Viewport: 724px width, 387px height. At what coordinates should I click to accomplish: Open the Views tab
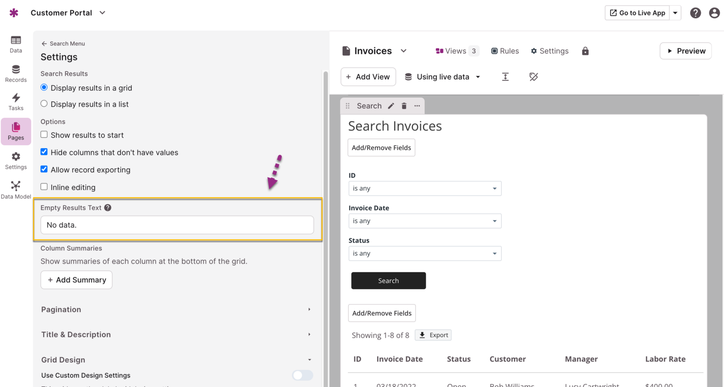pyautogui.click(x=456, y=51)
